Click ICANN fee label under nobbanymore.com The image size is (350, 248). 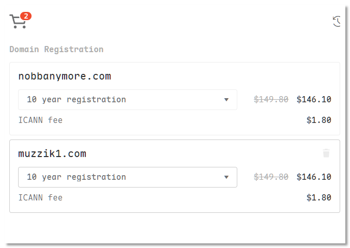tap(40, 120)
